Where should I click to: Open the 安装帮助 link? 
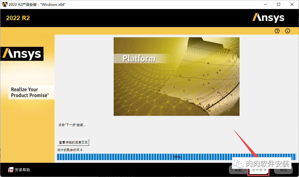click(22, 170)
